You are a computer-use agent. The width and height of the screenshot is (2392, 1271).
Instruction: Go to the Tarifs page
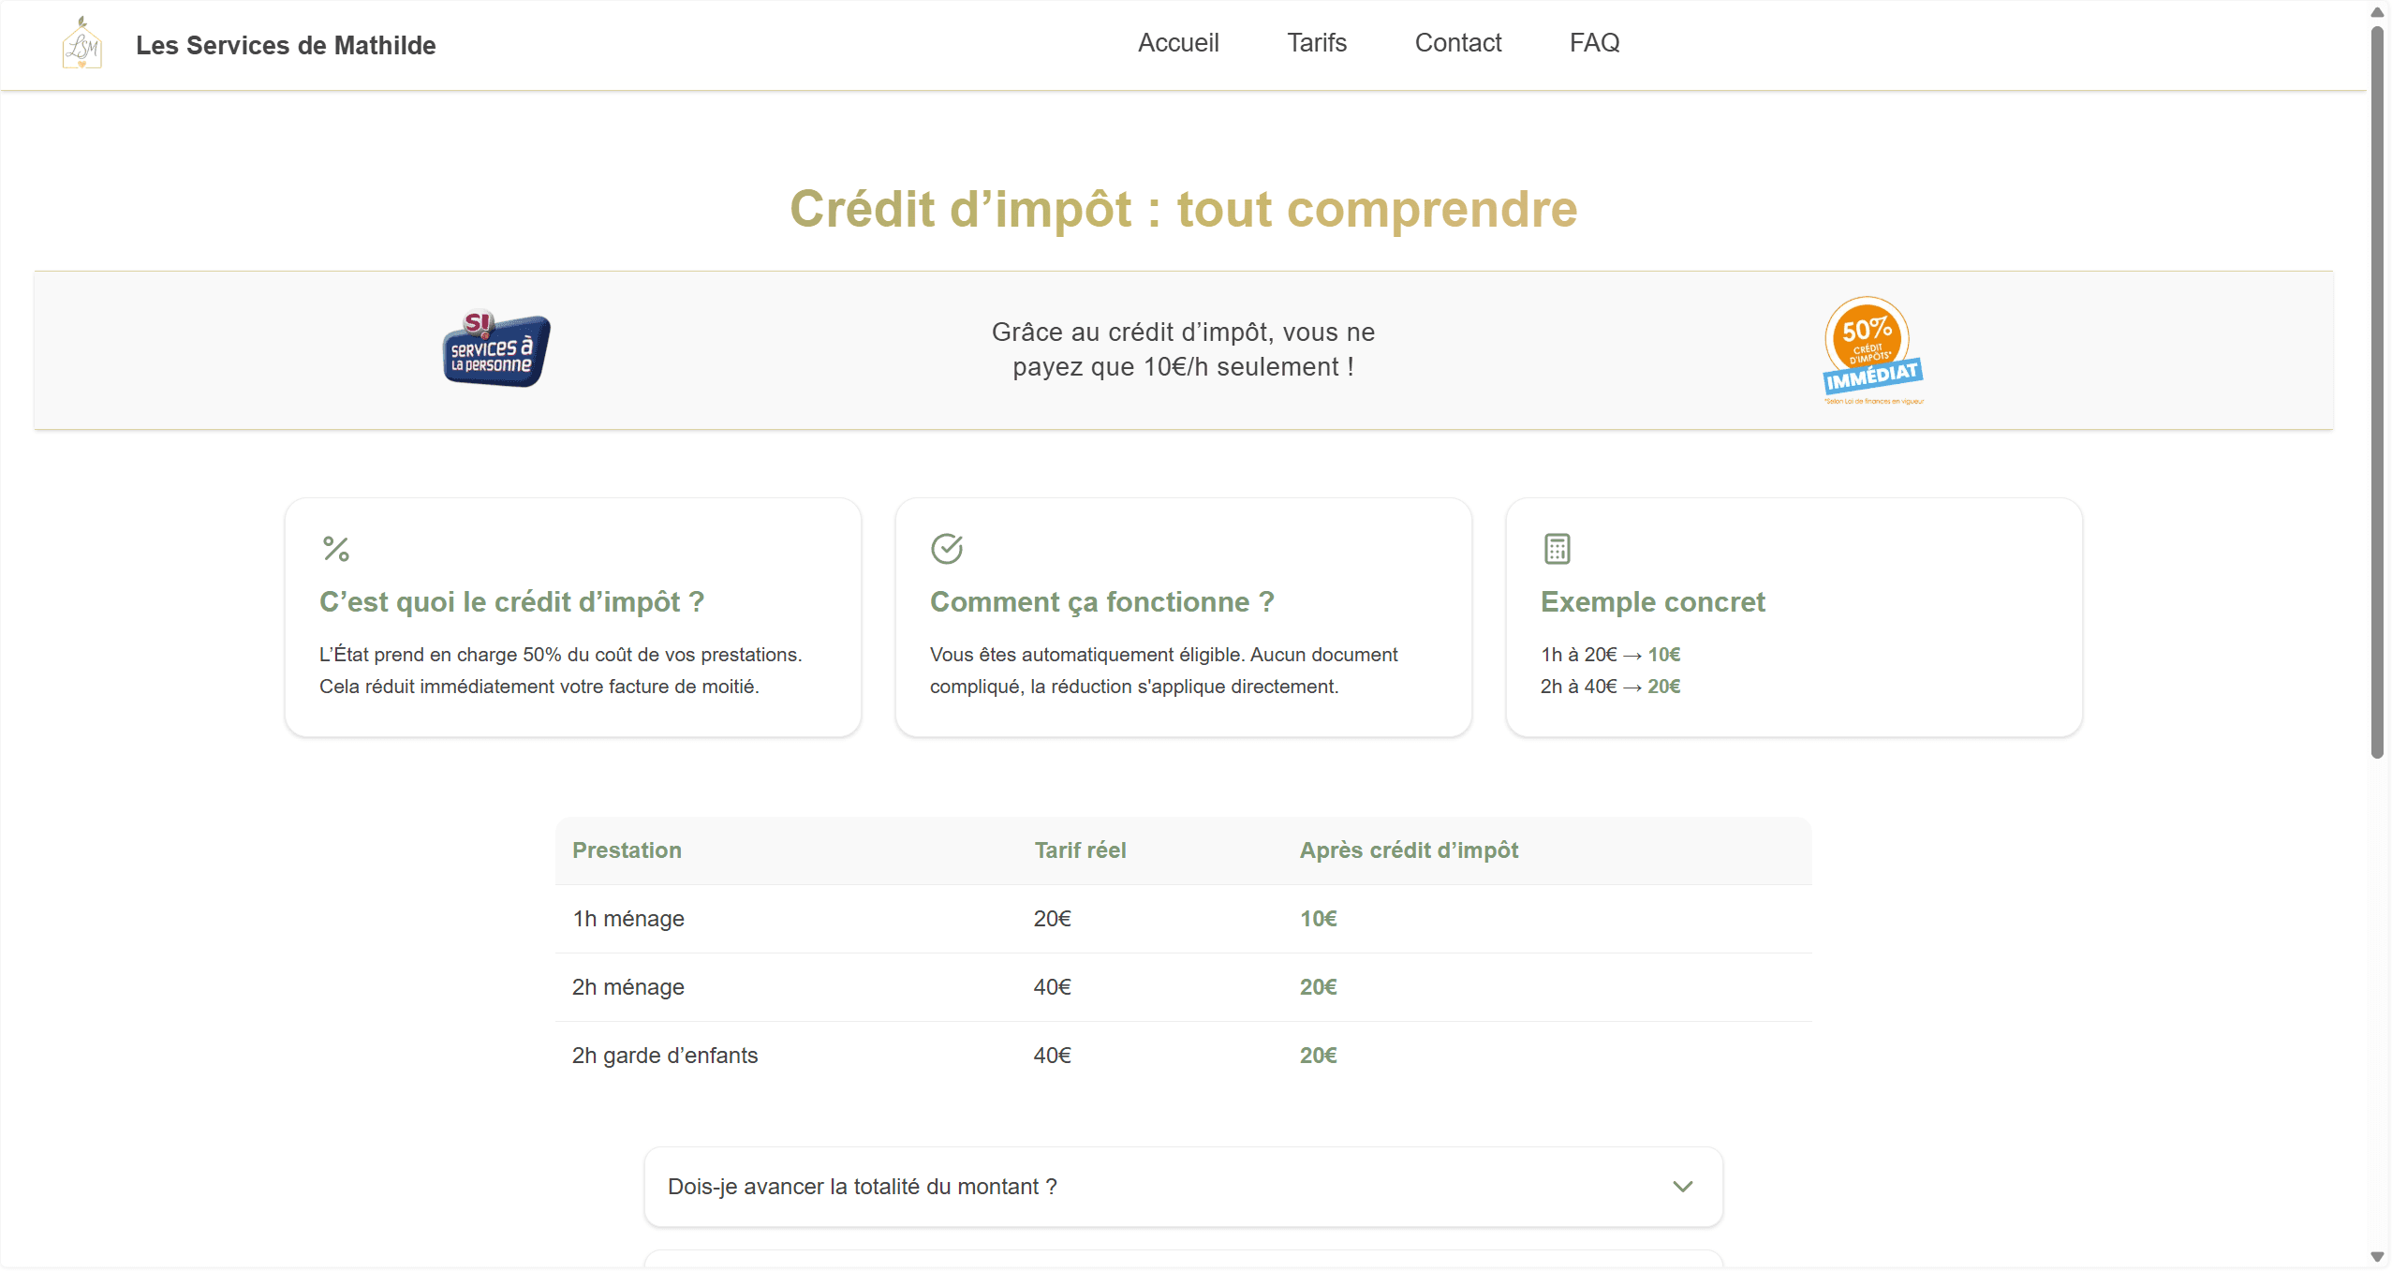1316,43
